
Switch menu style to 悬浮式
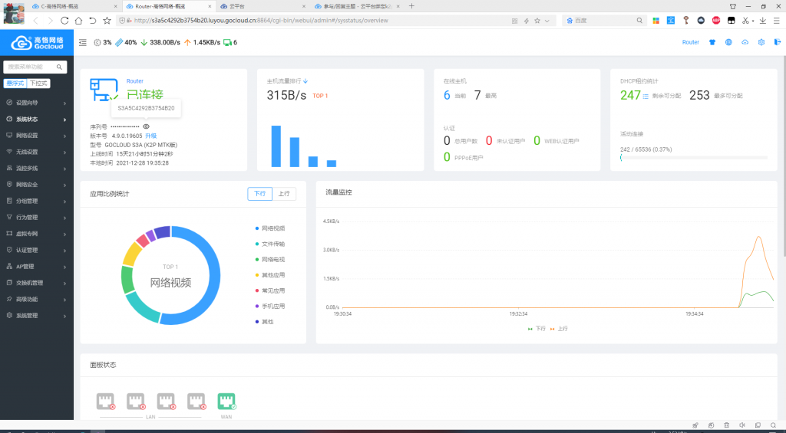coord(15,83)
